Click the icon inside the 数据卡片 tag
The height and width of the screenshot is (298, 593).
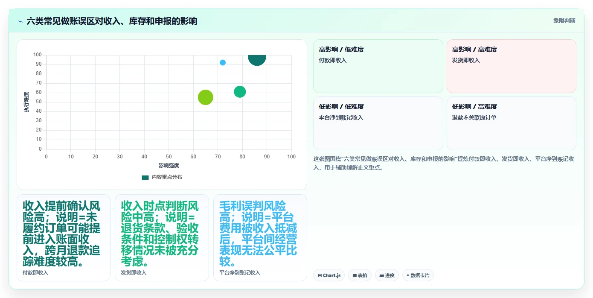point(408,276)
